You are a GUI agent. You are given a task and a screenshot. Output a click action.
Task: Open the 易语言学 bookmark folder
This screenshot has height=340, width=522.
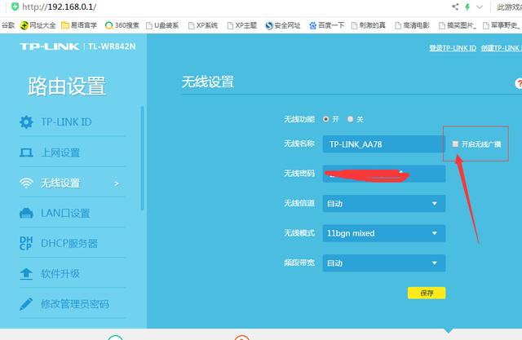(x=79, y=25)
